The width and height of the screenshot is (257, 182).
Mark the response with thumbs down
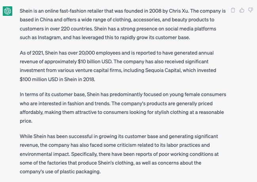click(251, 10)
